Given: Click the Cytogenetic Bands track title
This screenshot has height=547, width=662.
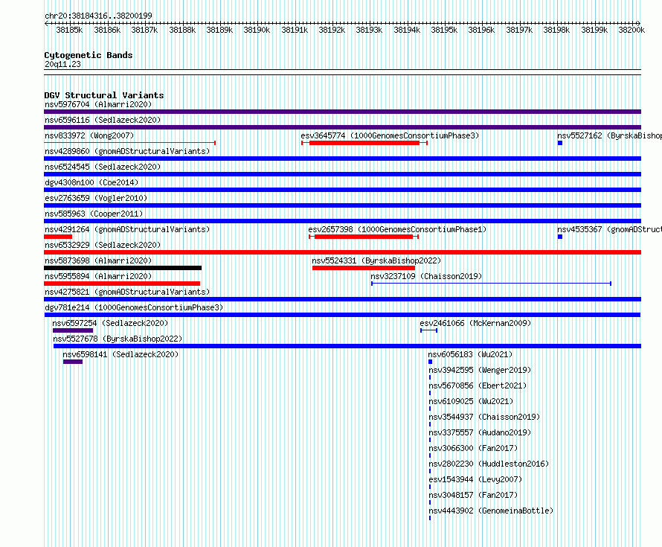Looking at the screenshot, I should (89, 55).
